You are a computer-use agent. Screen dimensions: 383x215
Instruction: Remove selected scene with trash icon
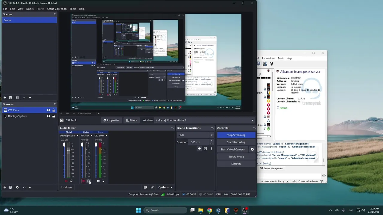coord(10,98)
